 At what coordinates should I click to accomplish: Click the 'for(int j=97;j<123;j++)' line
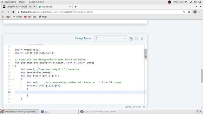click(x=43, y=85)
